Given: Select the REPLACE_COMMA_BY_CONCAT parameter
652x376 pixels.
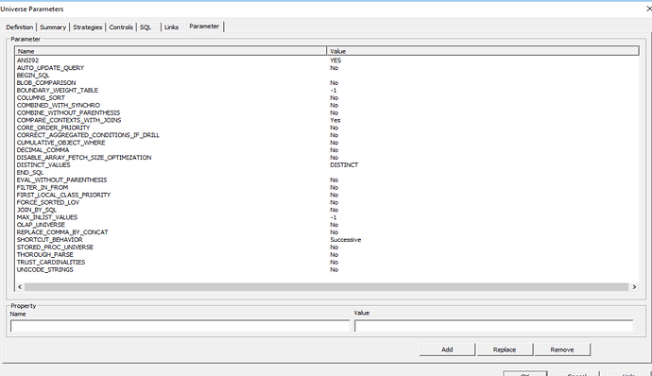Looking at the screenshot, I should [x=62, y=232].
